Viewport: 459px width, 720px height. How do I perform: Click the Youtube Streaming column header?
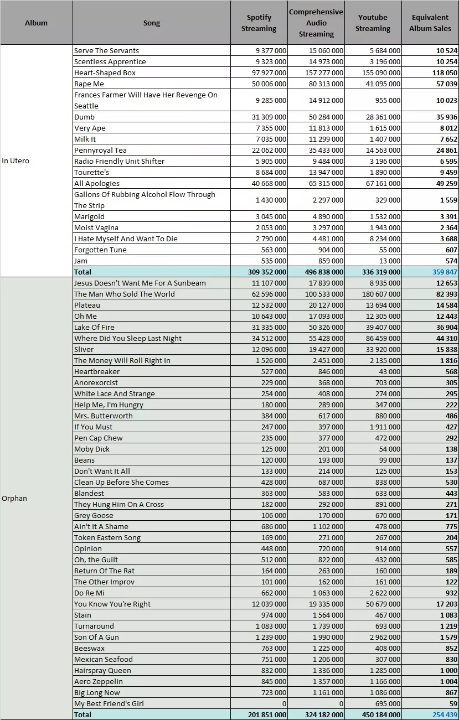pos(373,23)
